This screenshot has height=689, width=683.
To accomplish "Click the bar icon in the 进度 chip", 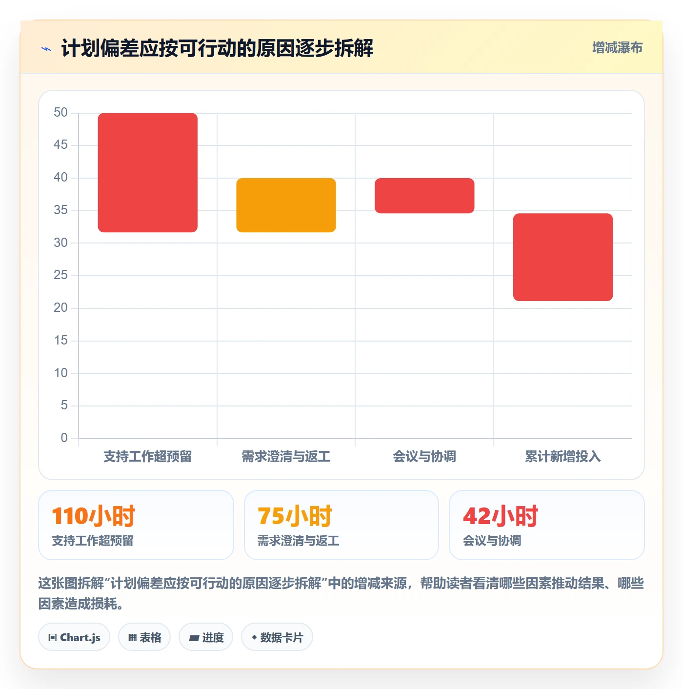I will 194,638.
